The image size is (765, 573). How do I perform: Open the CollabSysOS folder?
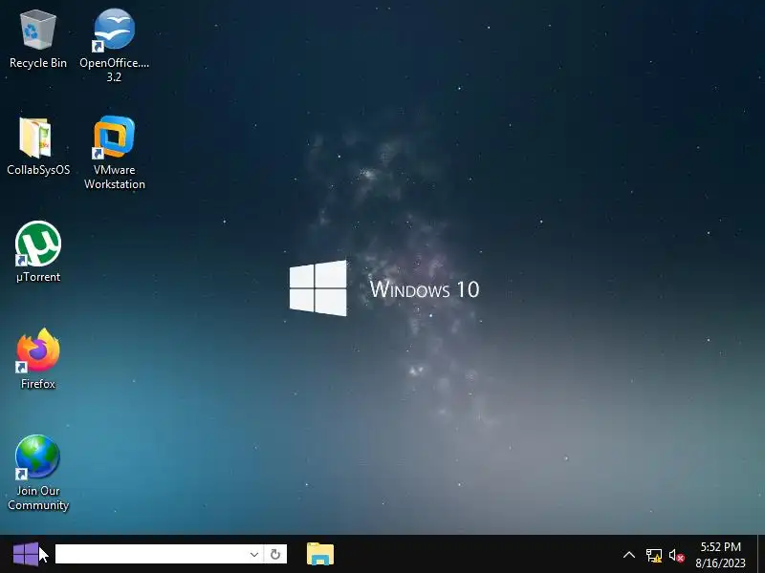37,146
